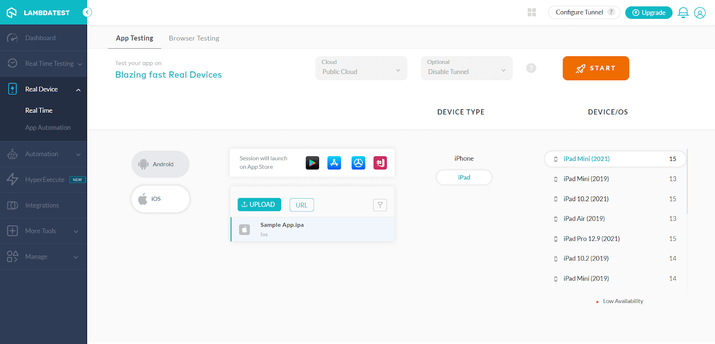The height and width of the screenshot is (344, 715).
Task: Open the Dashboard sidebar item
Action: [43, 38]
